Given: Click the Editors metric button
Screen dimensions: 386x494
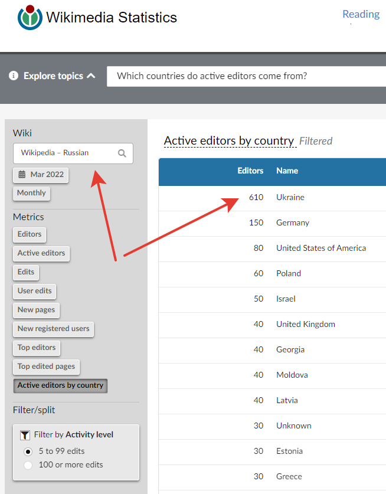Looking at the screenshot, I should [30, 234].
